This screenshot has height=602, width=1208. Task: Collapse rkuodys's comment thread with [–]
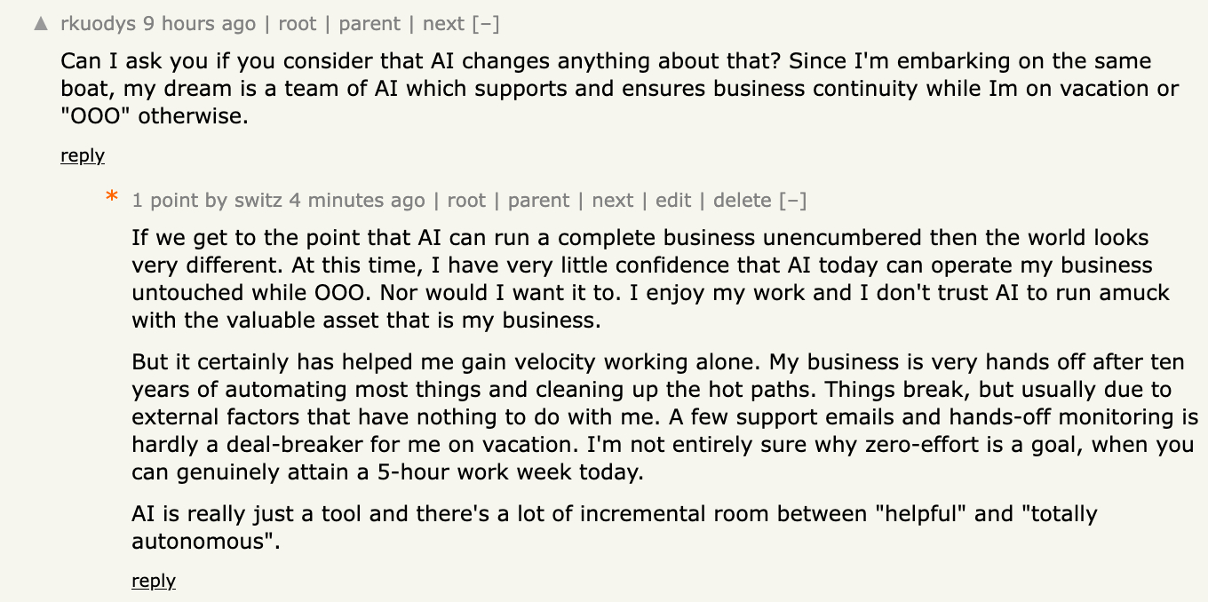click(485, 24)
